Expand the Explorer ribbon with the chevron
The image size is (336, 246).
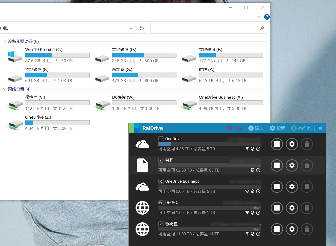click(x=260, y=17)
